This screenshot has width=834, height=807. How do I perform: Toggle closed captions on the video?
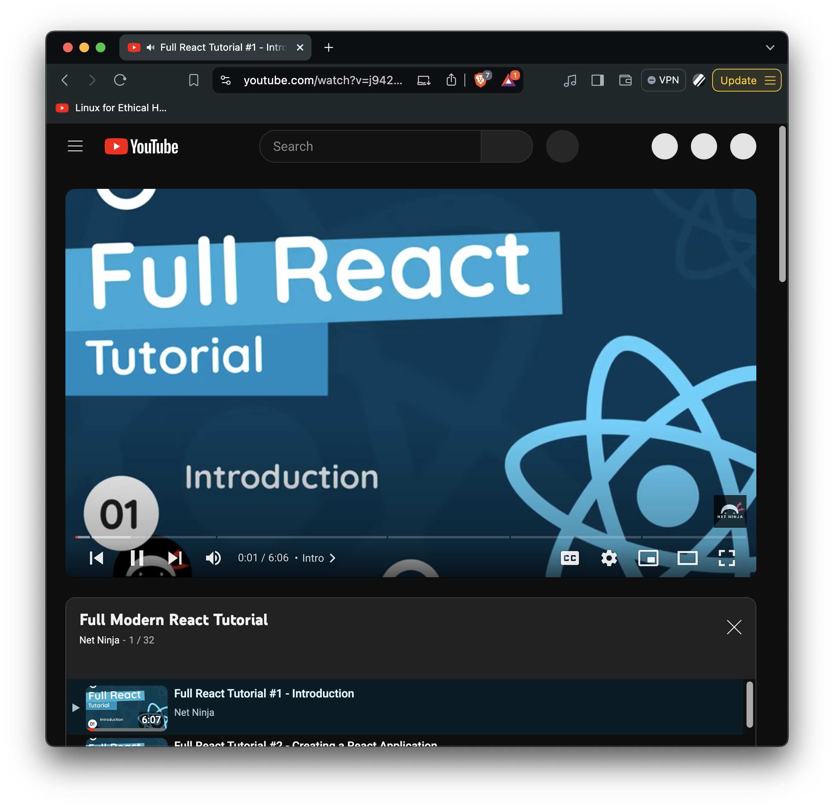coord(570,558)
